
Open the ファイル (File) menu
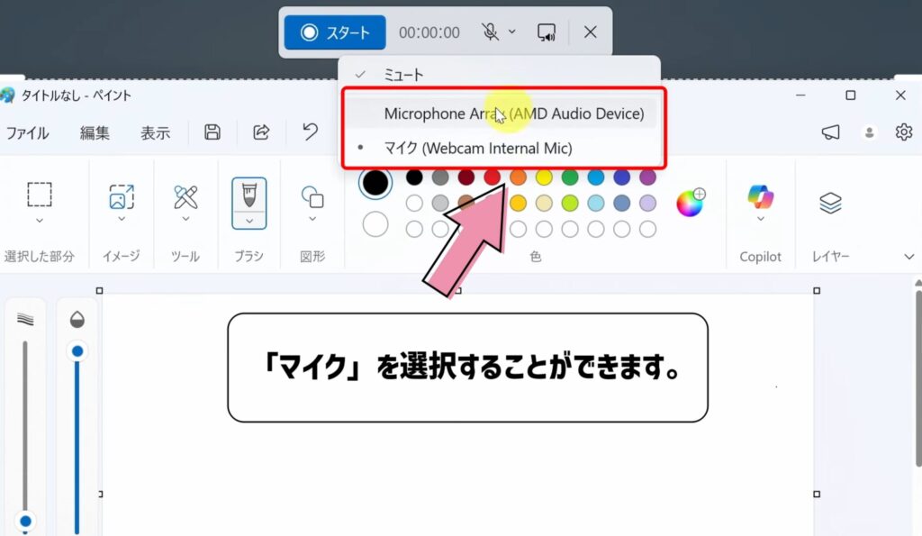(28, 132)
